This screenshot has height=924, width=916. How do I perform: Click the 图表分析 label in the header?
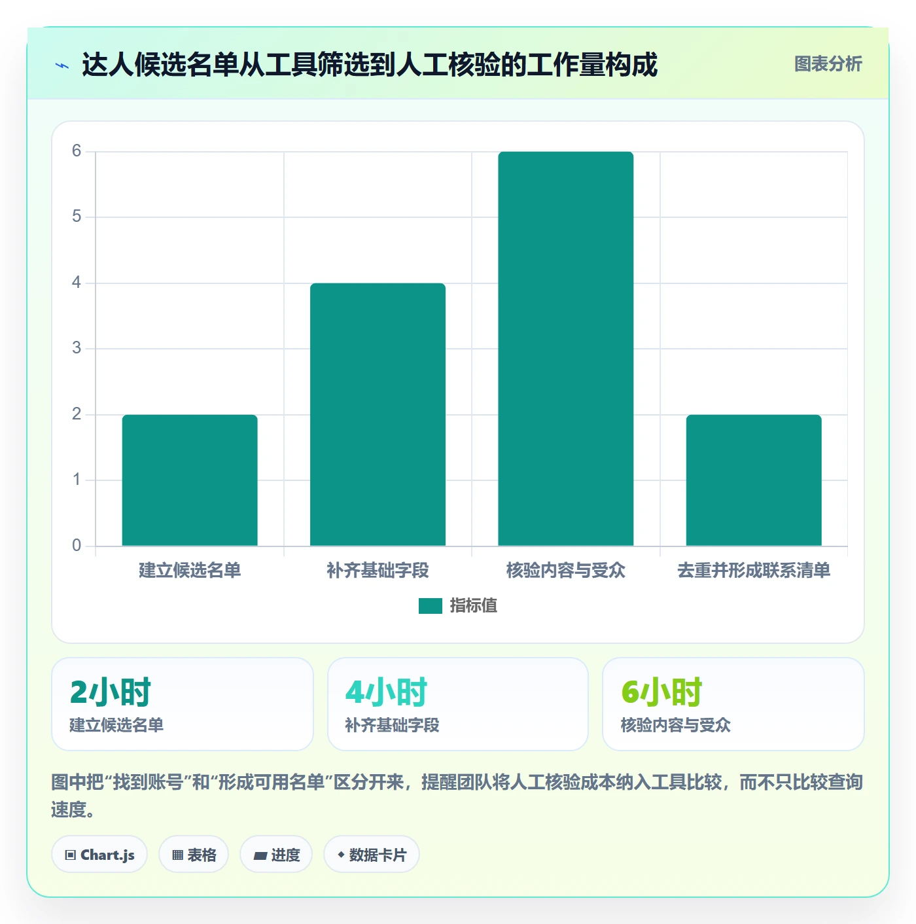[828, 63]
